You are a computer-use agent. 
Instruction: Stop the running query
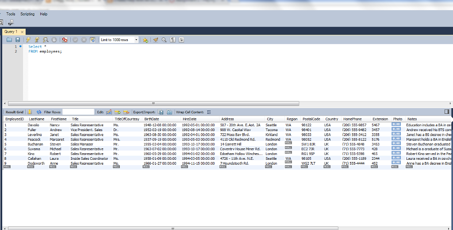(x=54, y=40)
